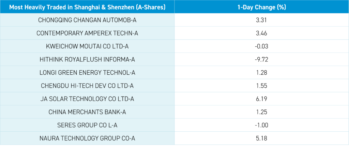Select CHINA MERCHANTS BANK-A stock name
This screenshot has width=349, height=146.
tap(87, 112)
